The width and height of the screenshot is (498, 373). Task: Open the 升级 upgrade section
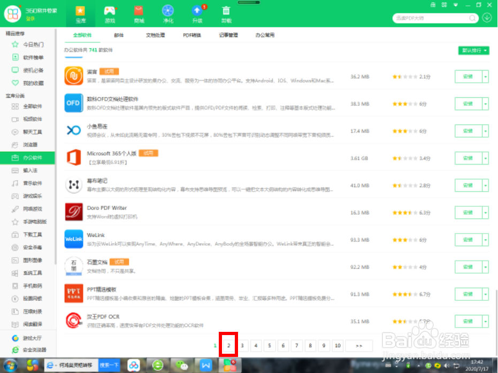(197, 14)
